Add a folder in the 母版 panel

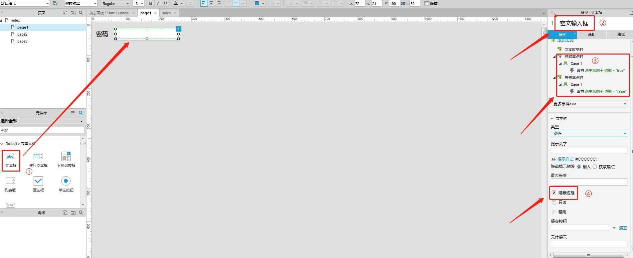pos(73,212)
